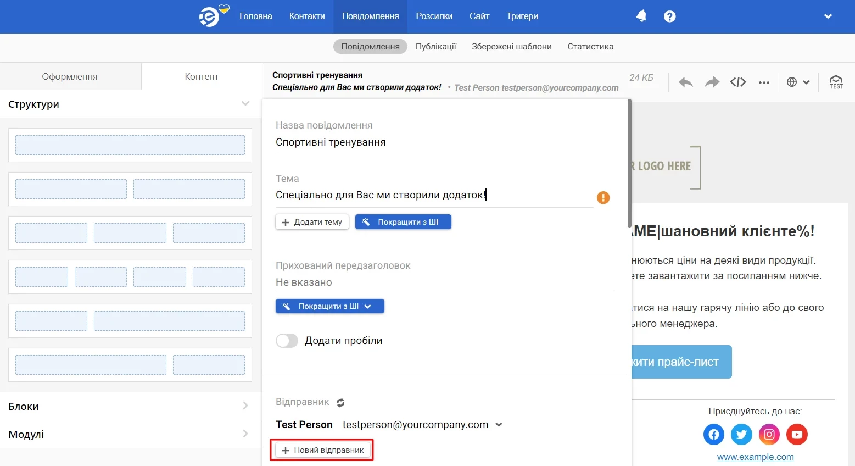Open Сайт in top menu
This screenshot has height=466, width=855.
(x=479, y=16)
